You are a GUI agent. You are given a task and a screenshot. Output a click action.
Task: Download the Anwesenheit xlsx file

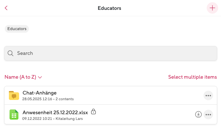pyautogui.click(x=198, y=115)
